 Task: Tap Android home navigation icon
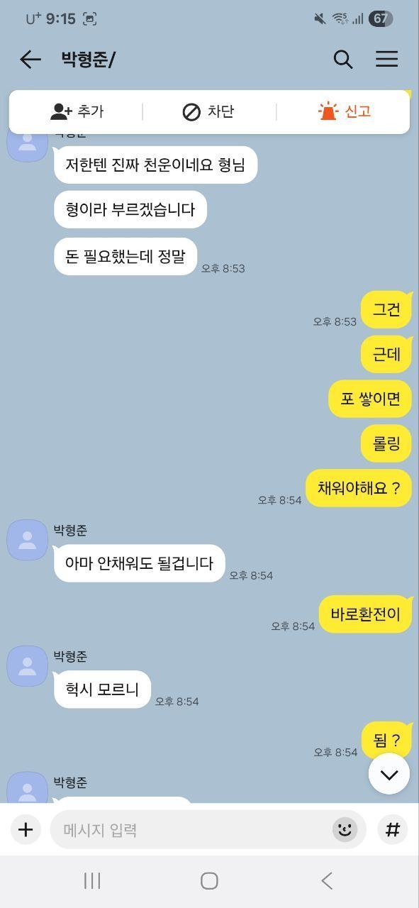click(209, 881)
